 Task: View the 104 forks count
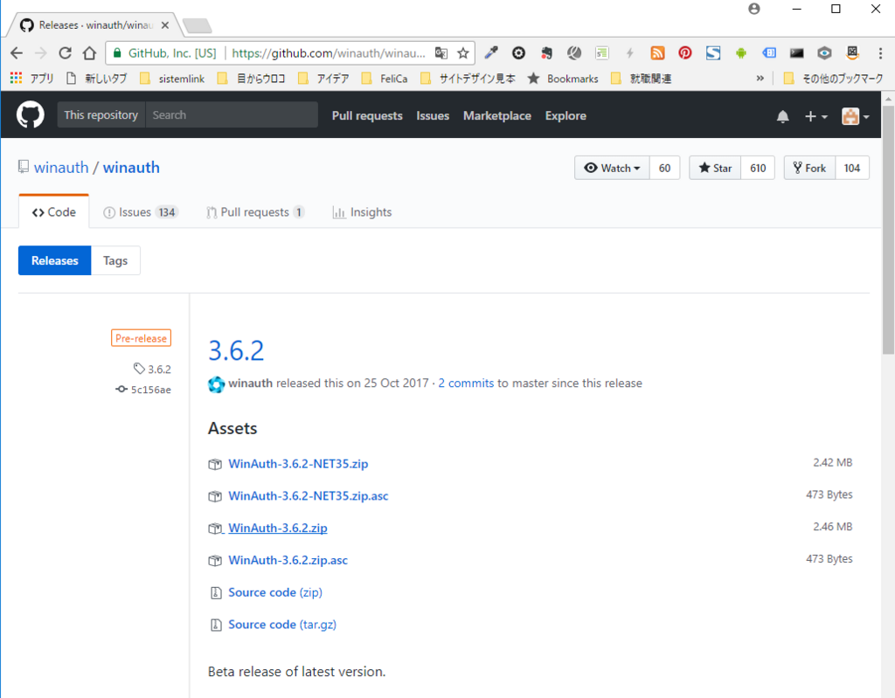(851, 168)
